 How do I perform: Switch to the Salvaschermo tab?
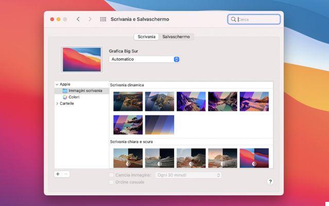(x=176, y=37)
